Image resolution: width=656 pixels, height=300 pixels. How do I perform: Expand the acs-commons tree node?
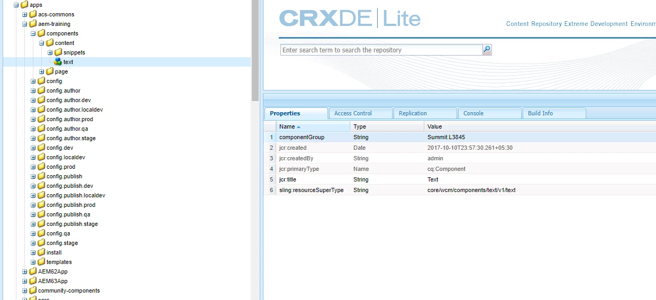click(25, 14)
